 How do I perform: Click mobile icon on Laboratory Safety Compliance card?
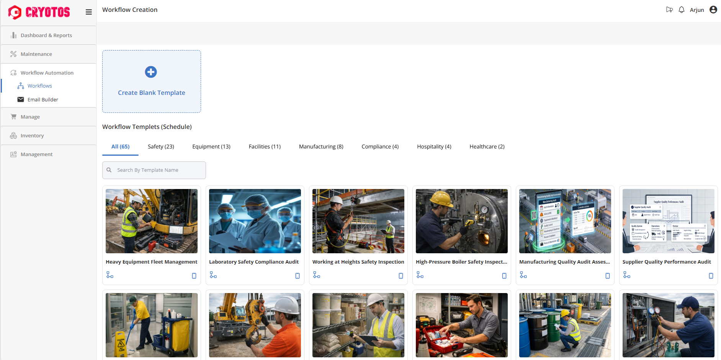[x=298, y=276]
